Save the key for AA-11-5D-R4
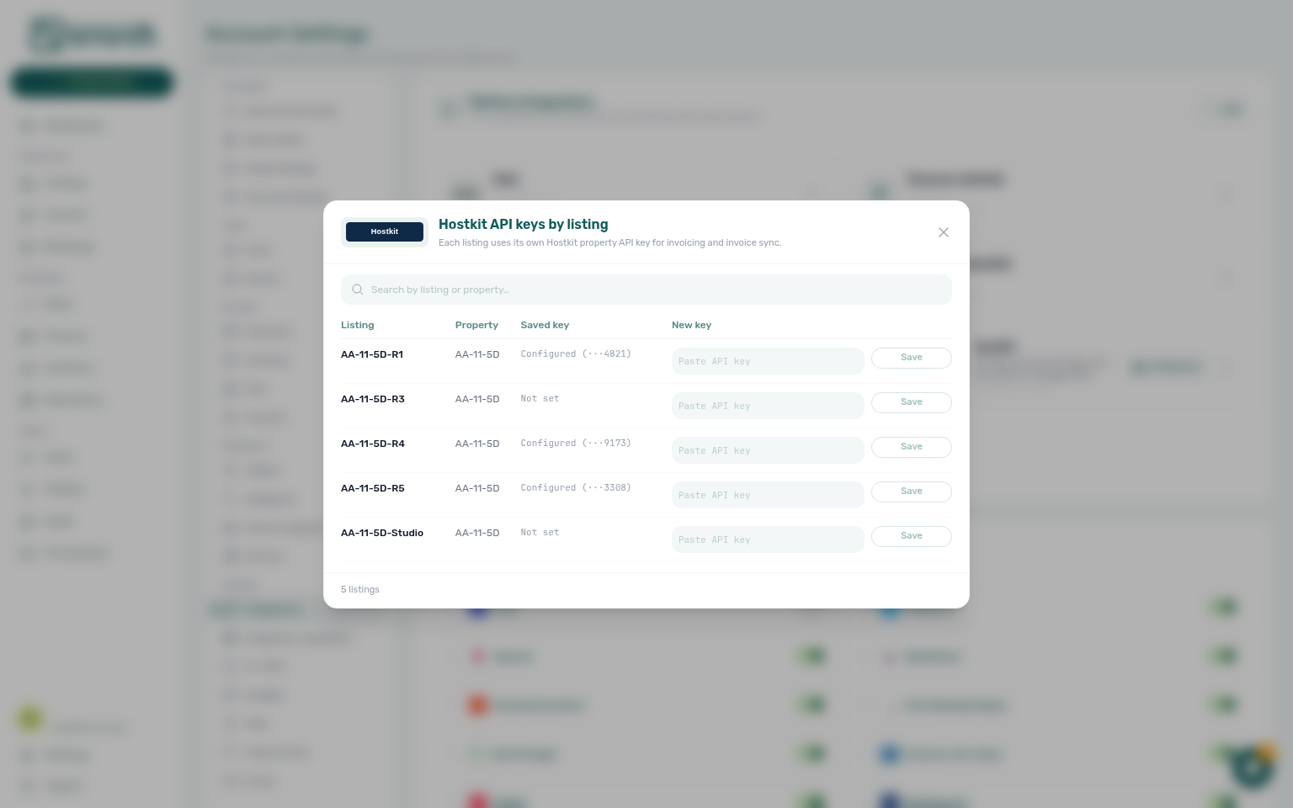The image size is (1293, 808). pyautogui.click(x=911, y=447)
